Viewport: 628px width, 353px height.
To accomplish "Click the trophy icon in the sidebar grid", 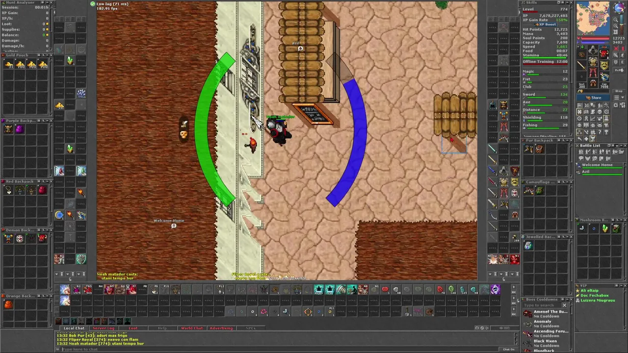I will click(x=606, y=131).
